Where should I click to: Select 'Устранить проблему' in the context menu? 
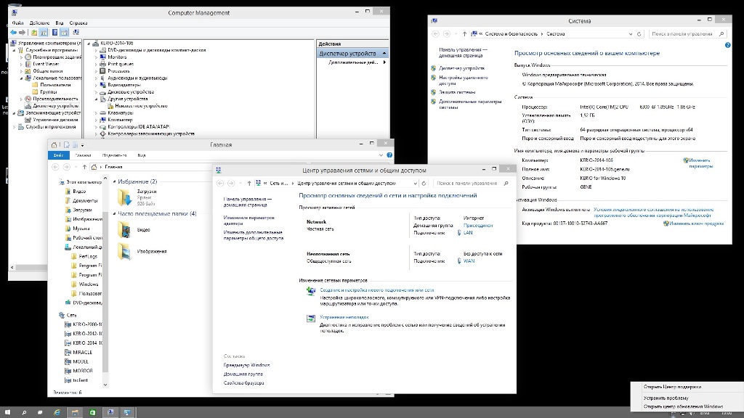[666, 398]
